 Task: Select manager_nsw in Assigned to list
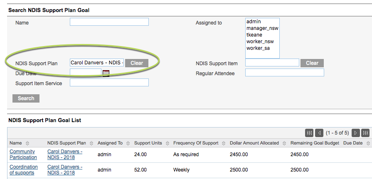coord(262,28)
